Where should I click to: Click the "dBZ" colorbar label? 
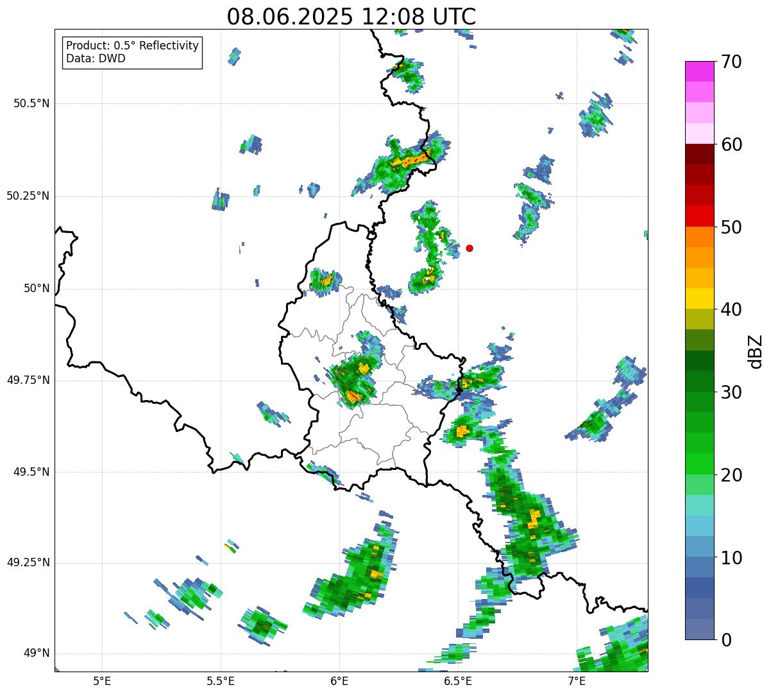(756, 351)
